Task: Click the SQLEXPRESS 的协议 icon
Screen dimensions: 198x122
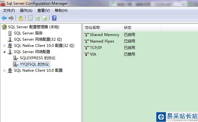Action: pos(16,58)
